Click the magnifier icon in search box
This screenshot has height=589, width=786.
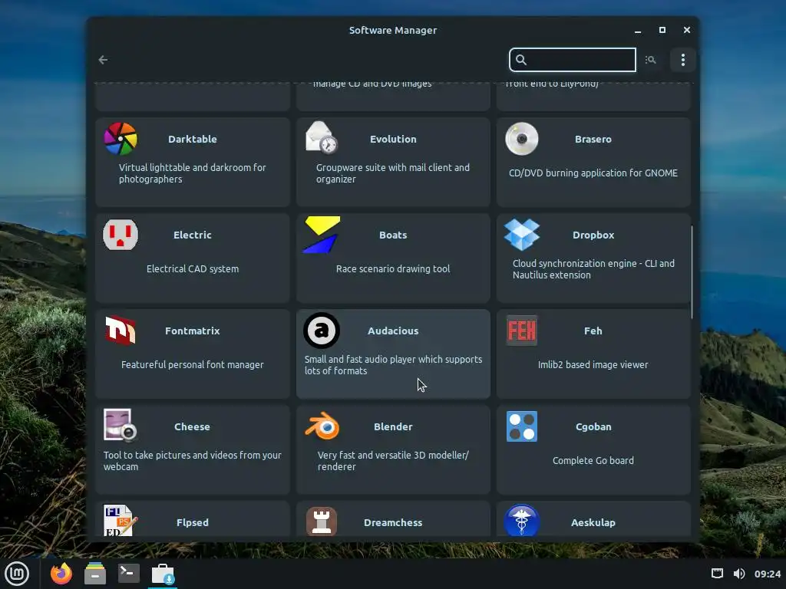pos(521,60)
